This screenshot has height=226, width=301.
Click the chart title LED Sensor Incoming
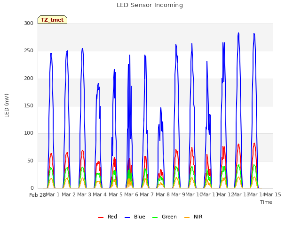pos(150,5)
